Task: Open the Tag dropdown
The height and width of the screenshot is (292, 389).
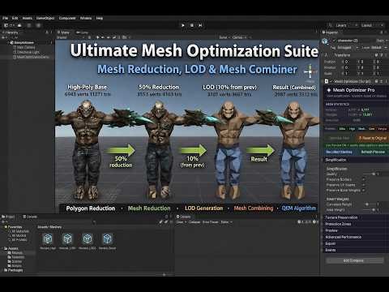Action: (347, 48)
